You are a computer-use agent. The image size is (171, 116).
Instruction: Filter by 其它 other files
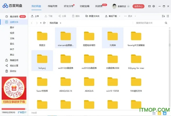12,55
